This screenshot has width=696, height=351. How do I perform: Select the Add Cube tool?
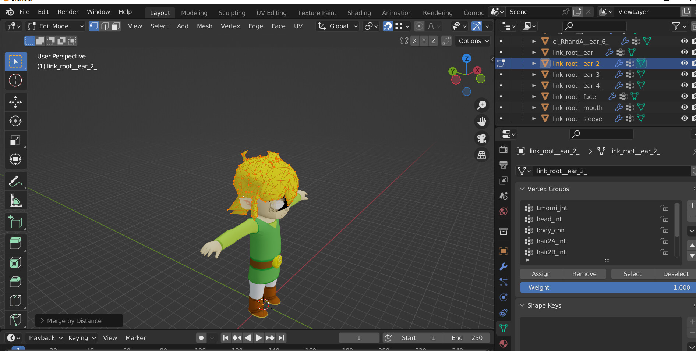(15, 222)
